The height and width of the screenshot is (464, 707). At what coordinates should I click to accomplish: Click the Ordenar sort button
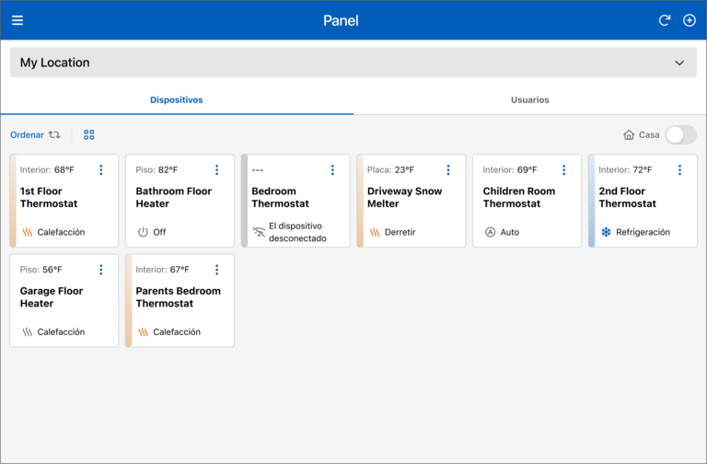click(x=35, y=134)
